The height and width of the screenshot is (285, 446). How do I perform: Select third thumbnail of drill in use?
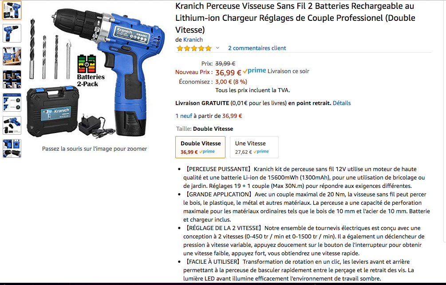12,56
